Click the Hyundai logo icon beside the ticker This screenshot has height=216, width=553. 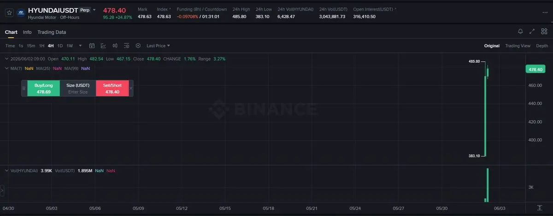[21, 13]
